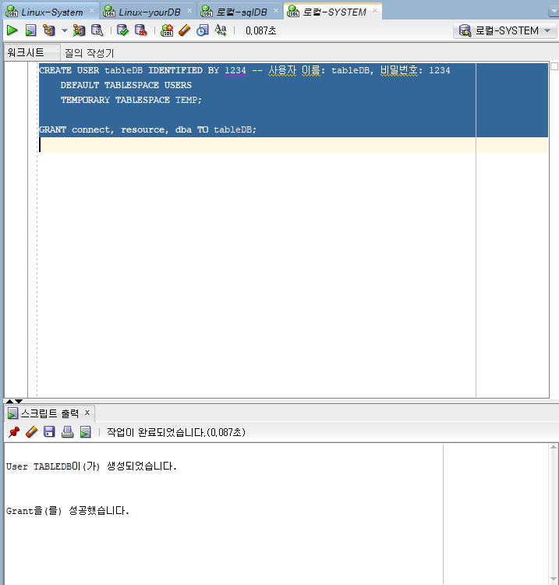Click the 'Grant을(를) 성공했습니다' output line
Screen dimensions: 559x585
68,511
